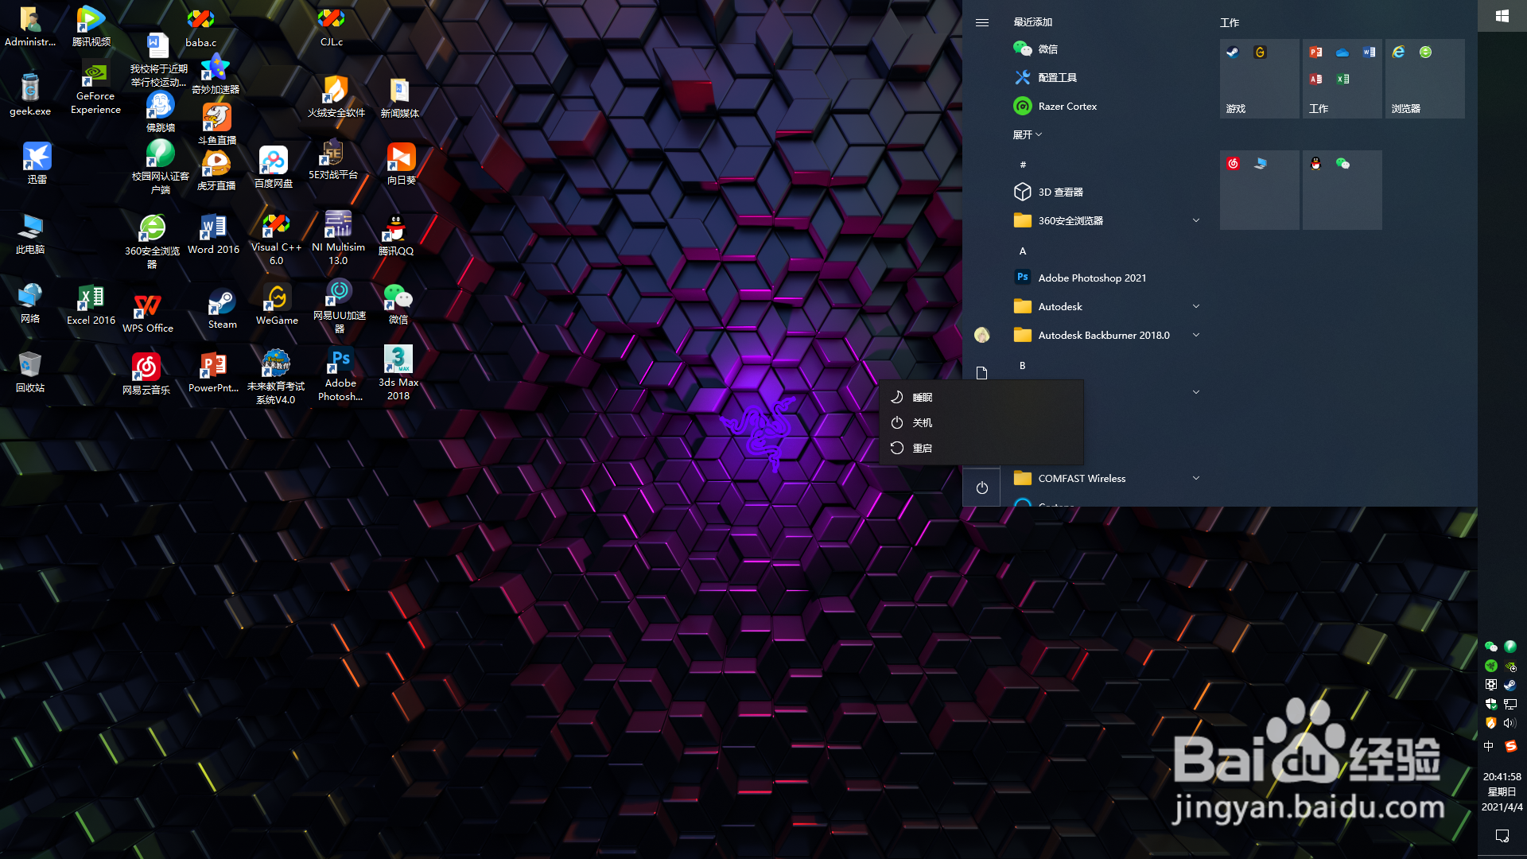Image resolution: width=1527 pixels, height=859 pixels.
Task: Click the Start menu power icon
Action: 982,488
